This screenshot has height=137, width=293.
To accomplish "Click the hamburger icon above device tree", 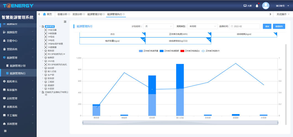I will (65, 22).
